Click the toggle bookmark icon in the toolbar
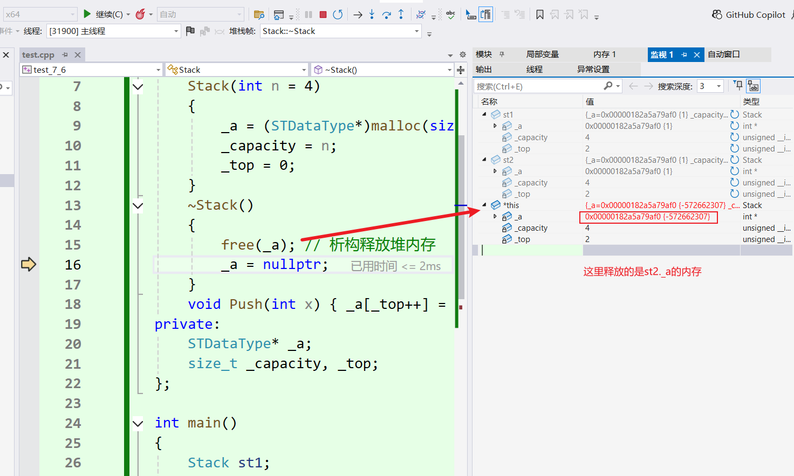The width and height of the screenshot is (794, 476). click(x=540, y=15)
